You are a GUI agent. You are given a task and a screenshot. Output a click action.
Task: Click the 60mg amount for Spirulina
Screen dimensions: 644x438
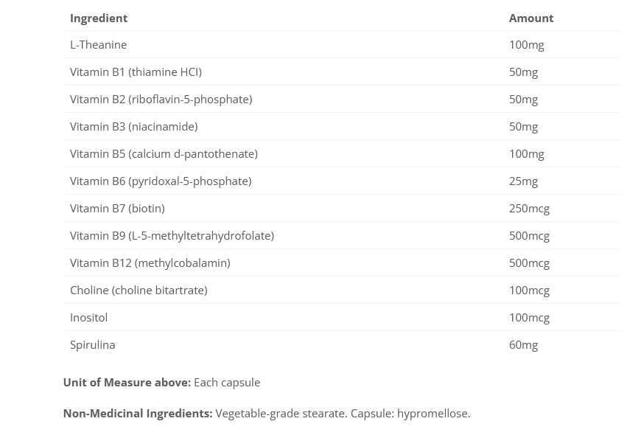[523, 344]
